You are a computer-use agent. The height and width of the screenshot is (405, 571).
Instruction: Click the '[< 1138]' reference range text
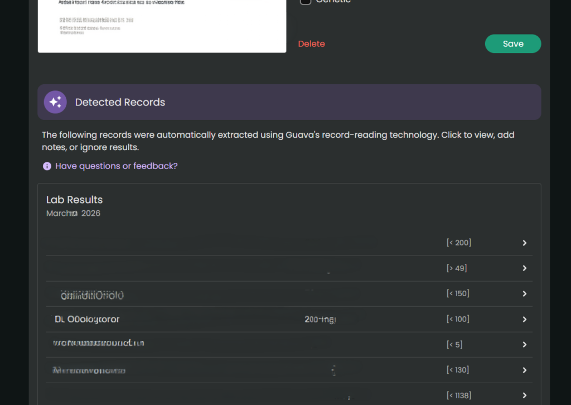click(x=459, y=395)
